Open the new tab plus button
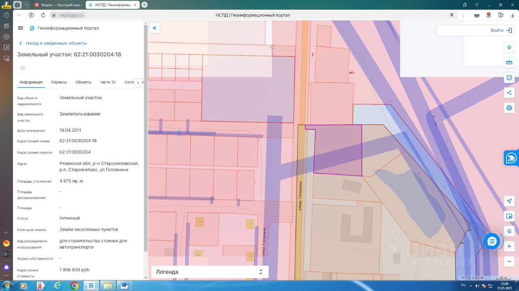 point(144,5)
